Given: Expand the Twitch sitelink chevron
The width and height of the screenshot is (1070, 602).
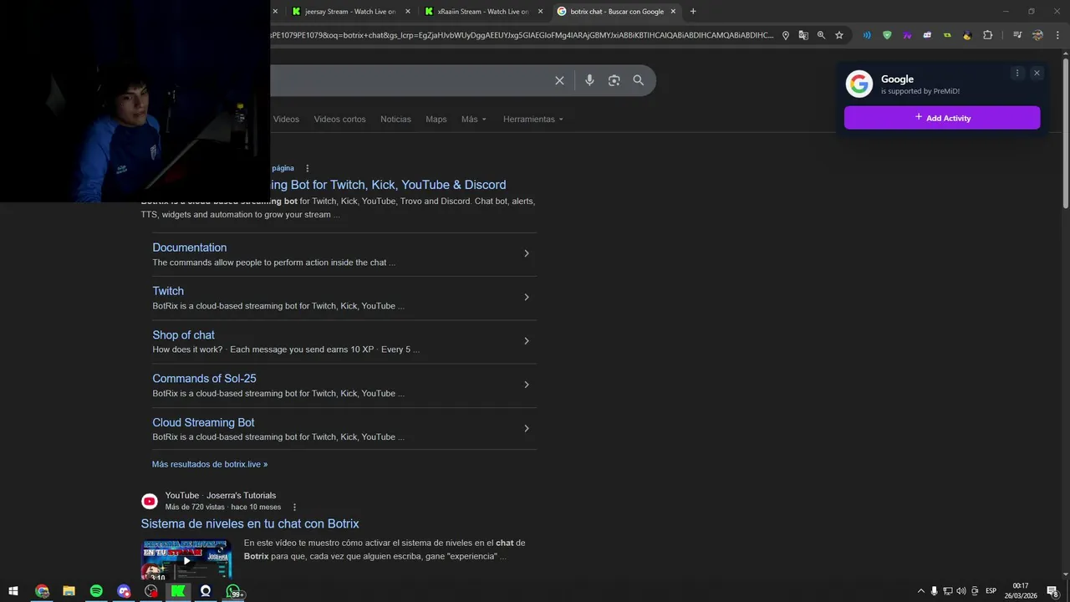Looking at the screenshot, I should coord(526,297).
